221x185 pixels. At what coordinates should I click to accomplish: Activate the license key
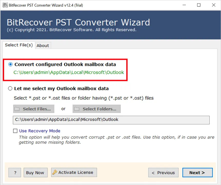(x=74, y=172)
